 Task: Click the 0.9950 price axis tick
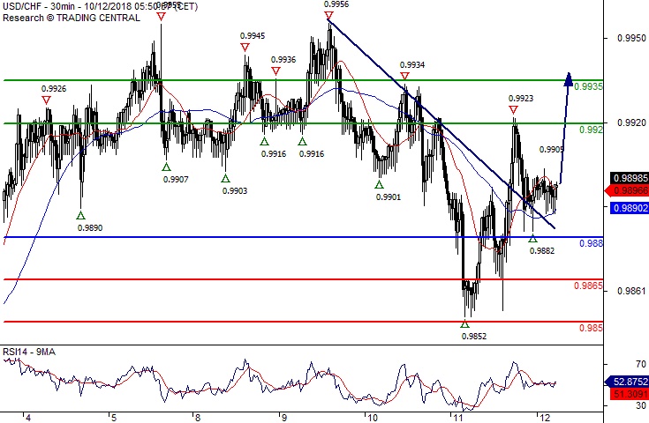(631, 39)
